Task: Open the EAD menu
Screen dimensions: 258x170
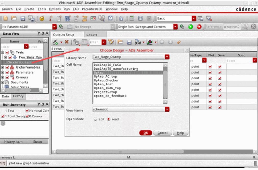Action: coord(76,9)
